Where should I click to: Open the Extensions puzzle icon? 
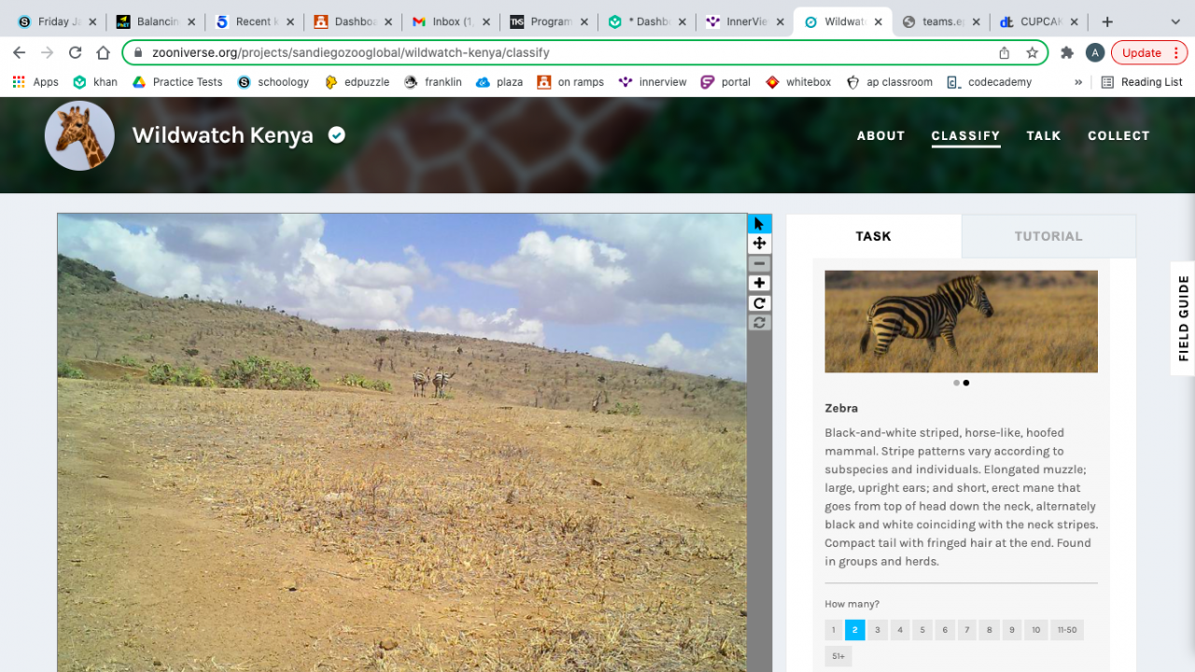[1067, 53]
